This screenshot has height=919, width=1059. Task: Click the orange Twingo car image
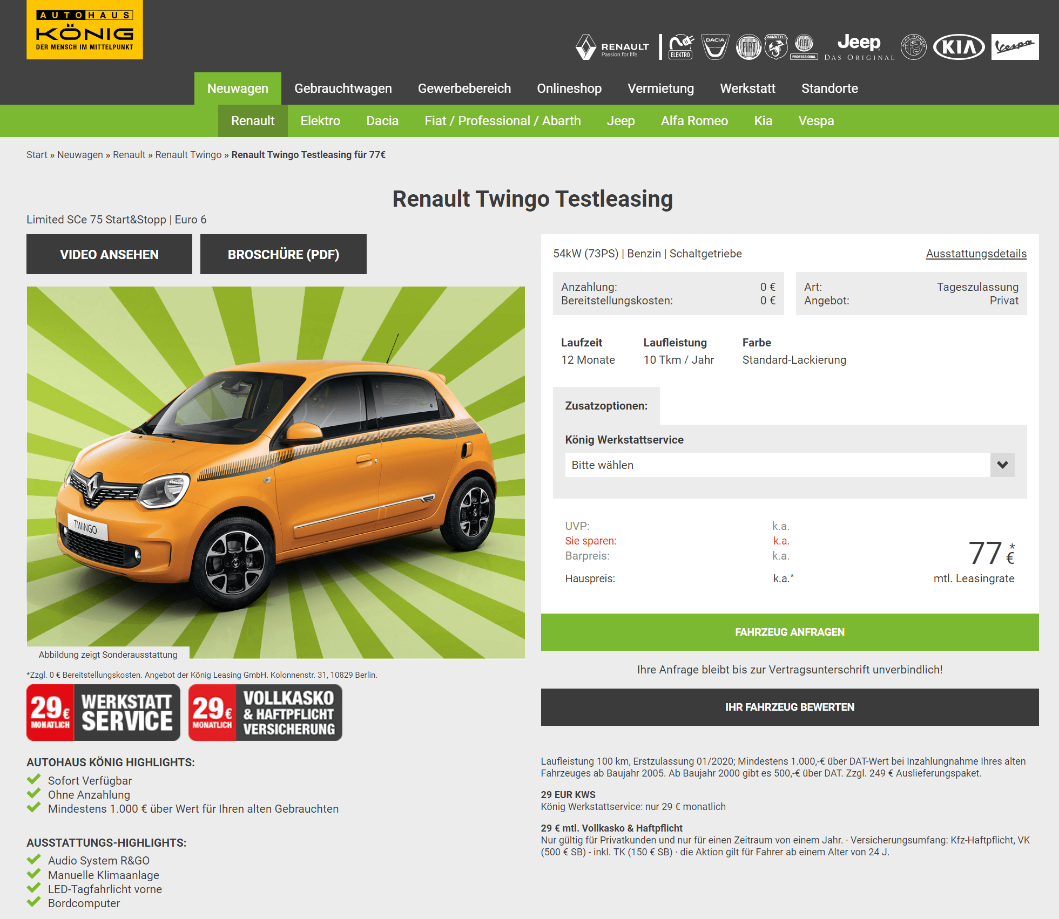[275, 472]
